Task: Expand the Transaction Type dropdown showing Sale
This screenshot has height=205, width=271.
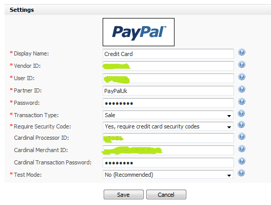Action: point(168,115)
